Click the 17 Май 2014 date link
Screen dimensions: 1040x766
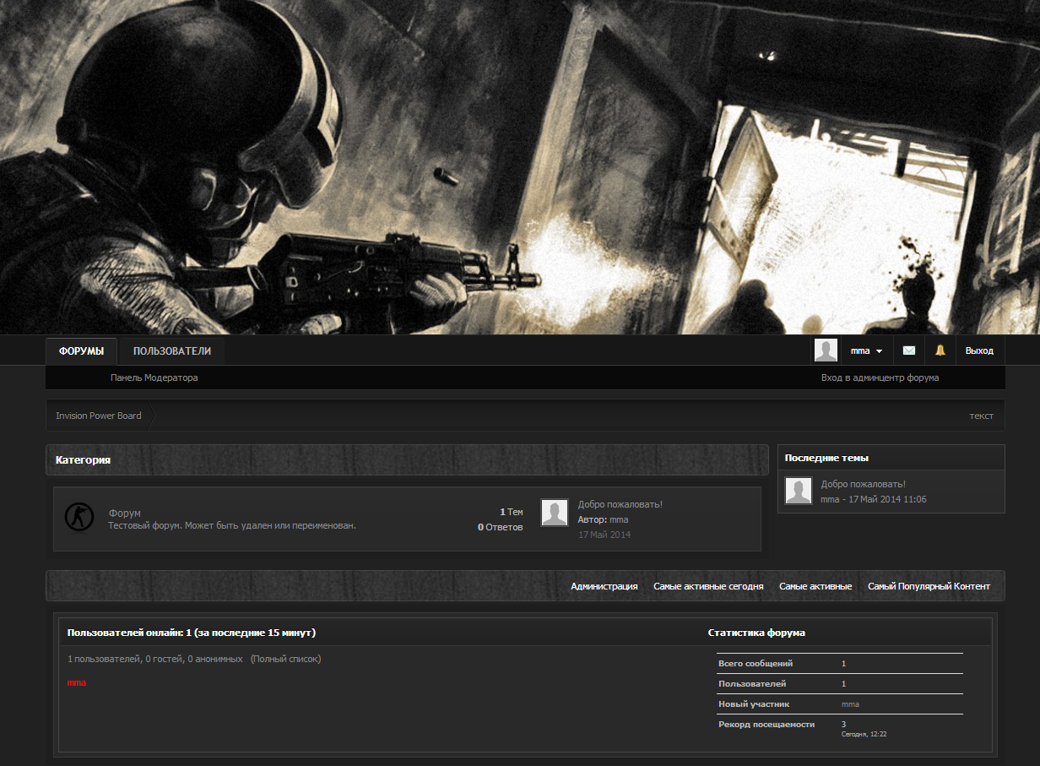[604, 535]
